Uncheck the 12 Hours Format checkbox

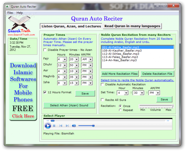45,92
